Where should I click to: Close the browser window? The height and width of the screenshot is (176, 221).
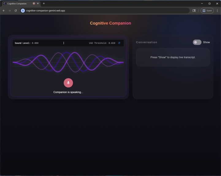click(x=217, y=3)
